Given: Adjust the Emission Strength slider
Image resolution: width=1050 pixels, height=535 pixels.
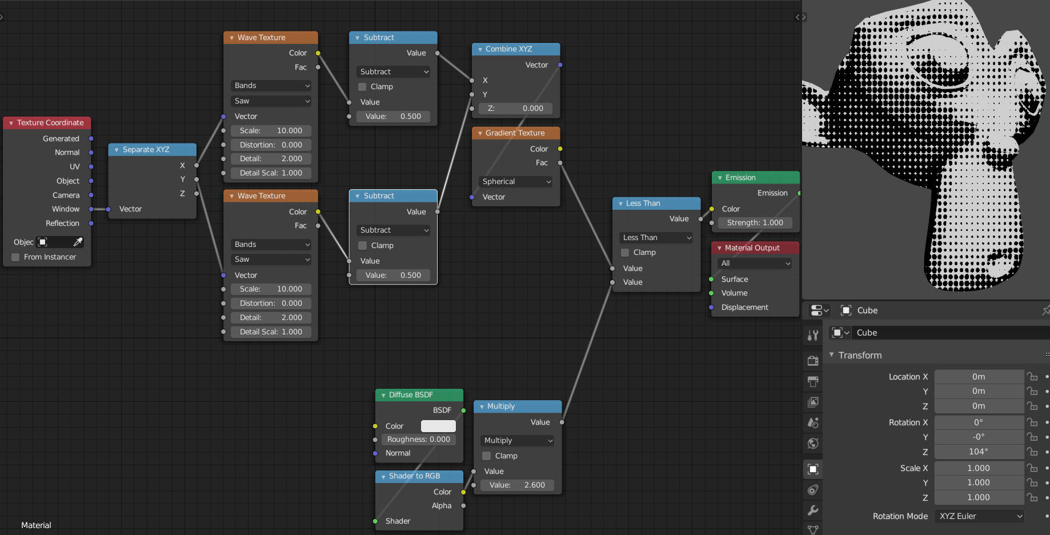Looking at the screenshot, I should coord(755,223).
